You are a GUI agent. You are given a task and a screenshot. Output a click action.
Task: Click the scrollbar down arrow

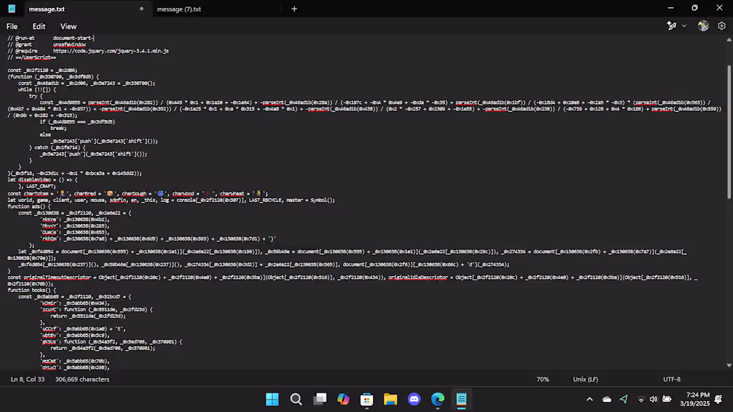[x=728, y=365]
